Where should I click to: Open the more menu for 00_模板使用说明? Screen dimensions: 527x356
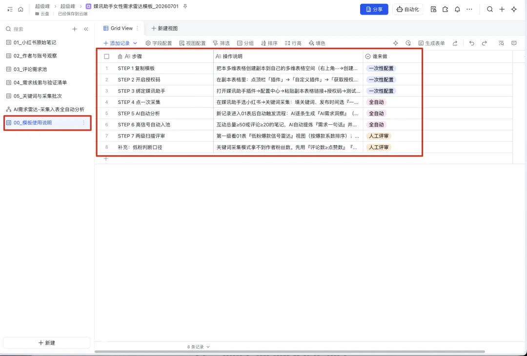click(84, 123)
